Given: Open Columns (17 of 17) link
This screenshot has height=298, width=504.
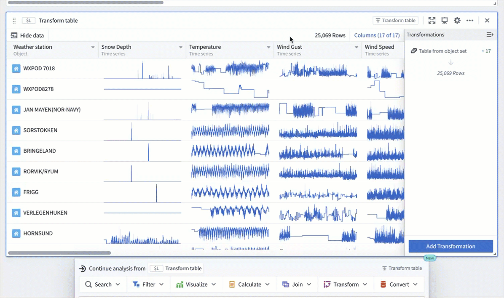Looking at the screenshot, I should [376, 35].
